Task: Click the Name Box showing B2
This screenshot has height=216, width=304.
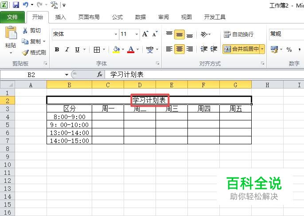Action: coord(31,75)
